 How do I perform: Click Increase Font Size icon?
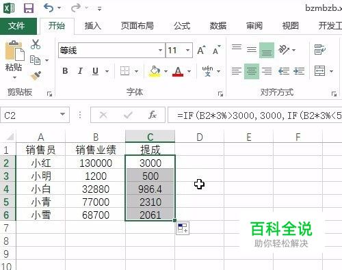(x=201, y=50)
